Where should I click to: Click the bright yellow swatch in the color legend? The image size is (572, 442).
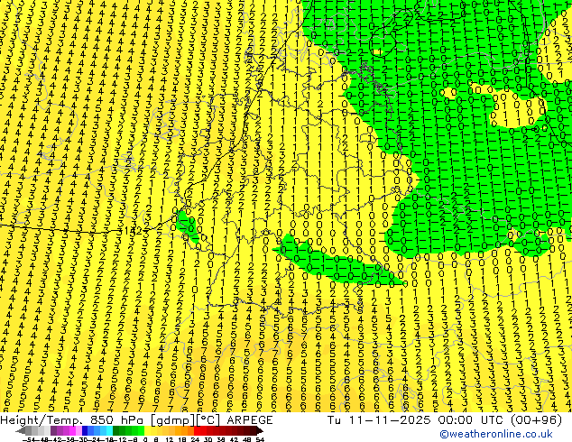147,431
